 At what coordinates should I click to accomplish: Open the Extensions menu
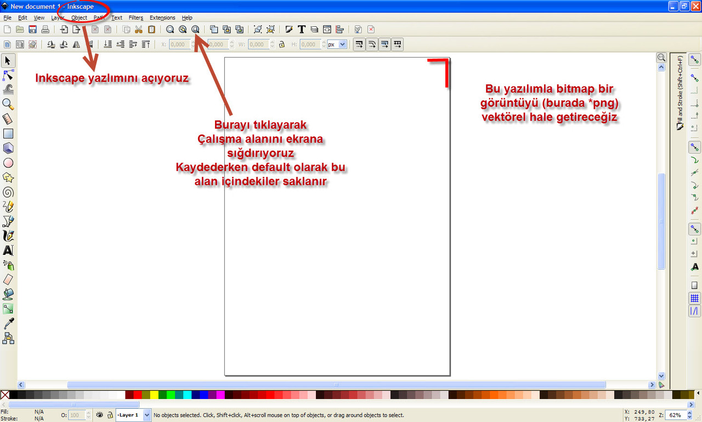click(162, 18)
